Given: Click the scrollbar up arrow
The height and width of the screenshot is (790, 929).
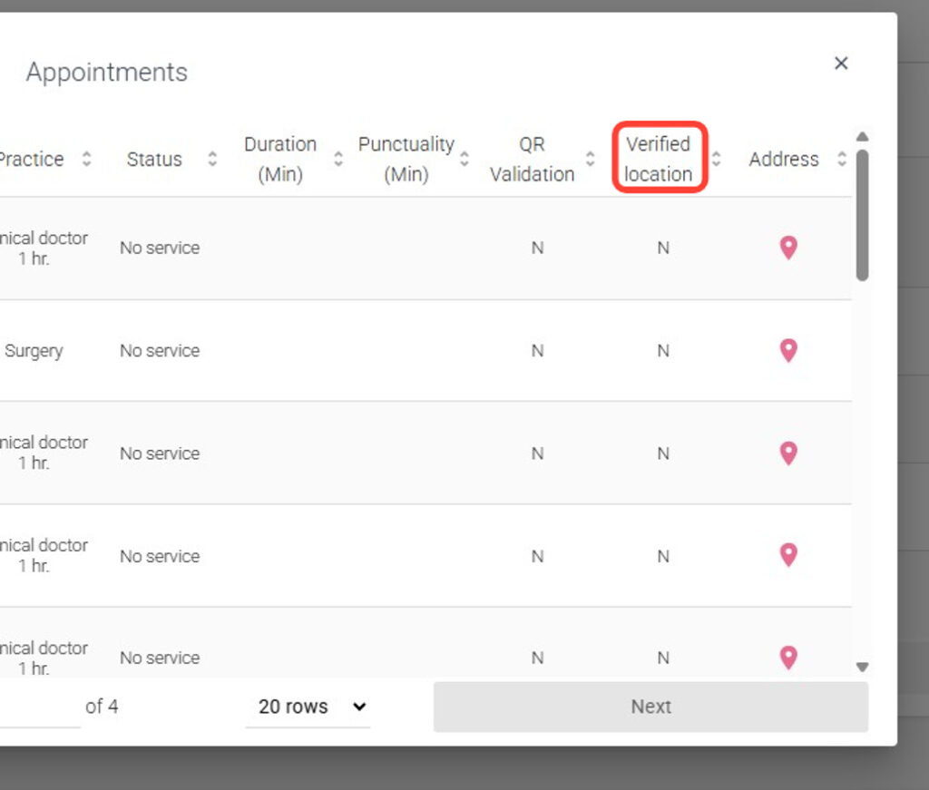Looking at the screenshot, I should 862,137.
